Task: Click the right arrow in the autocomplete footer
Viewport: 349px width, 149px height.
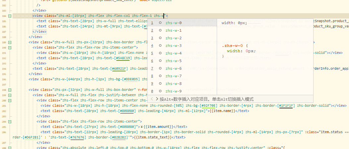Action: pos(157,99)
